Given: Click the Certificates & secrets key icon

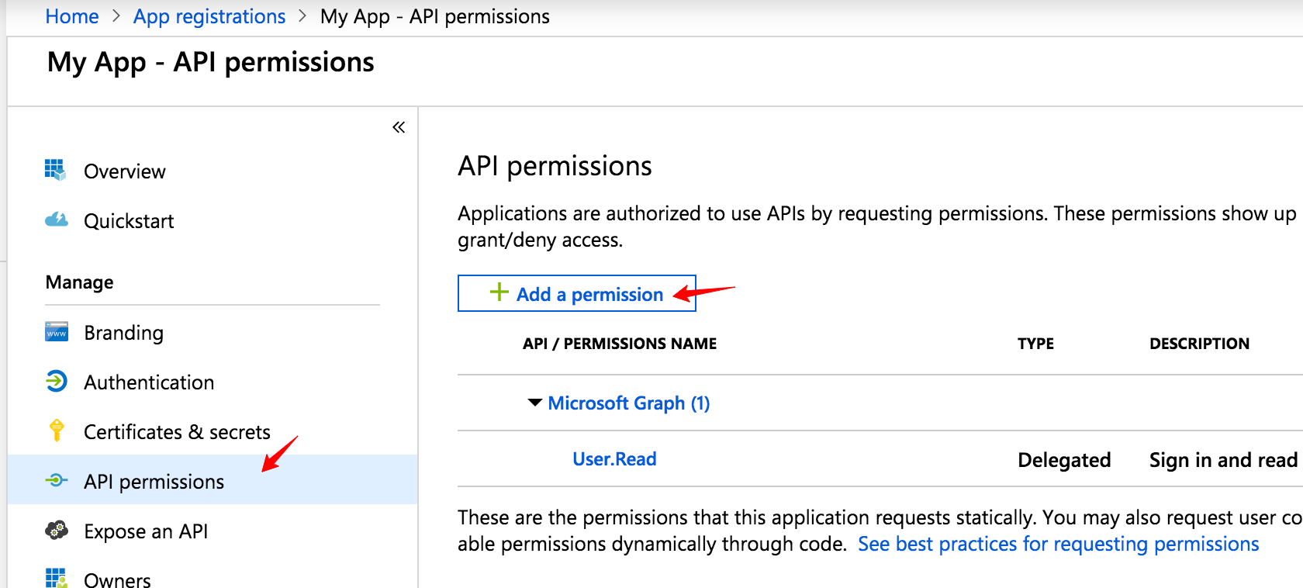Looking at the screenshot, I should pos(56,431).
